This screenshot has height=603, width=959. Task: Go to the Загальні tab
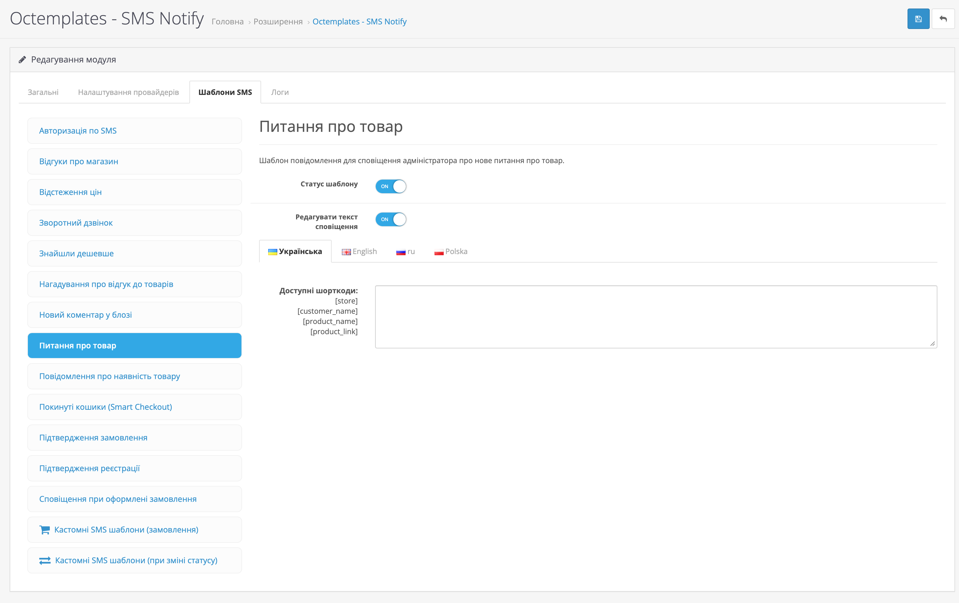point(43,92)
